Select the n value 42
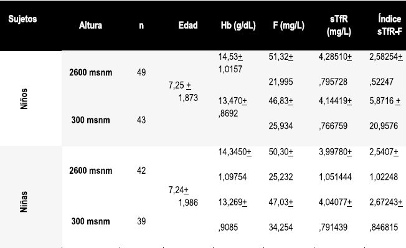The height and width of the screenshot is (248, 406). pos(141,171)
